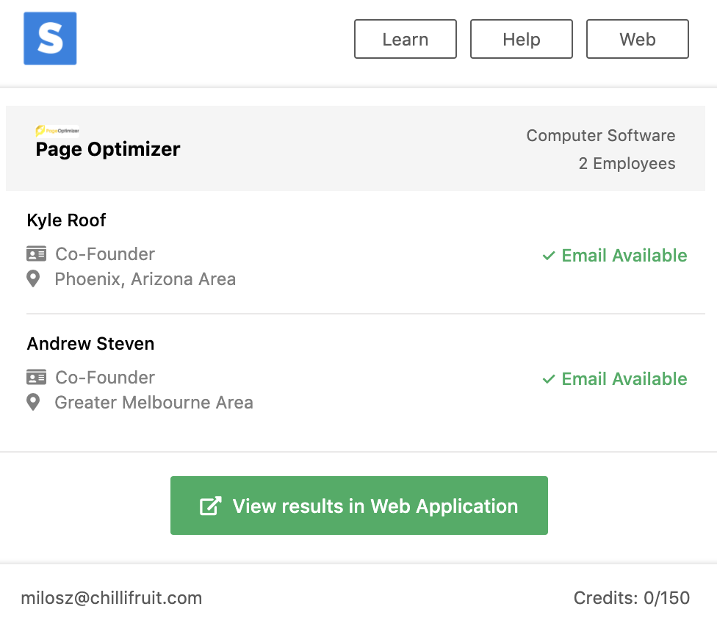
Task: Click the milosz@chillifruit.com account email
Action: pos(112,598)
